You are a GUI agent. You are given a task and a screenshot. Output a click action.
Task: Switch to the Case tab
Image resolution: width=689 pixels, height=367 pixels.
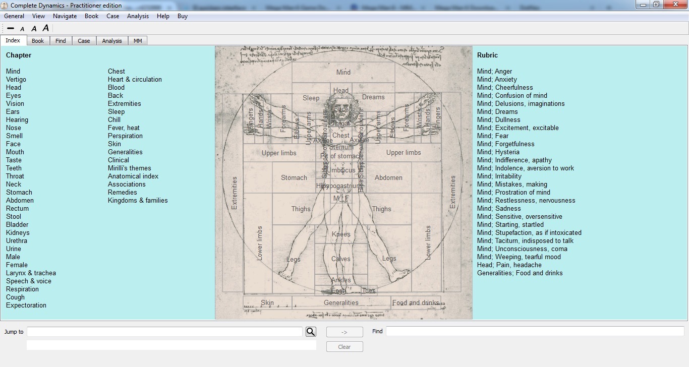[x=84, y=41]
